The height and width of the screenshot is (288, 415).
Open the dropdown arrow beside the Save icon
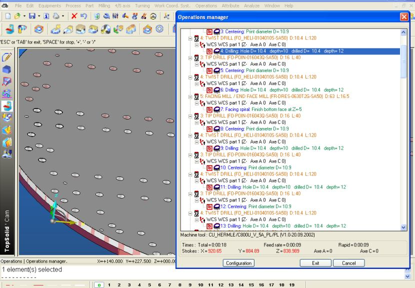point(39,16)
